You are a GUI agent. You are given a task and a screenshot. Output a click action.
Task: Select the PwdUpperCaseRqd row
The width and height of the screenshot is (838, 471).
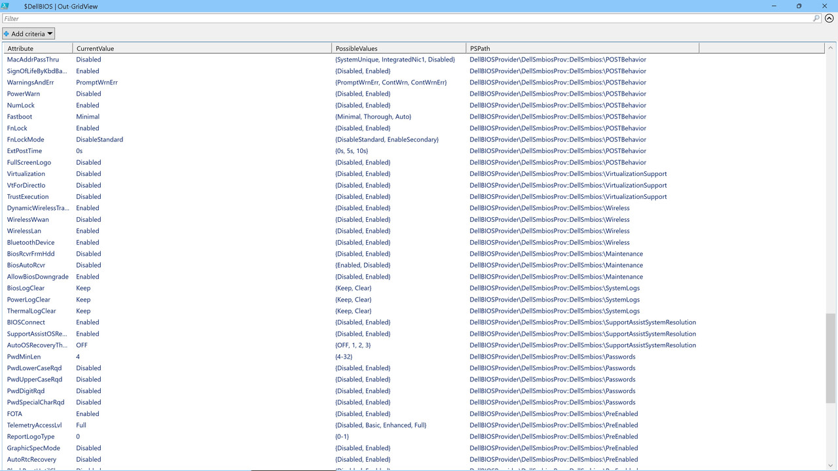[414, 379]
